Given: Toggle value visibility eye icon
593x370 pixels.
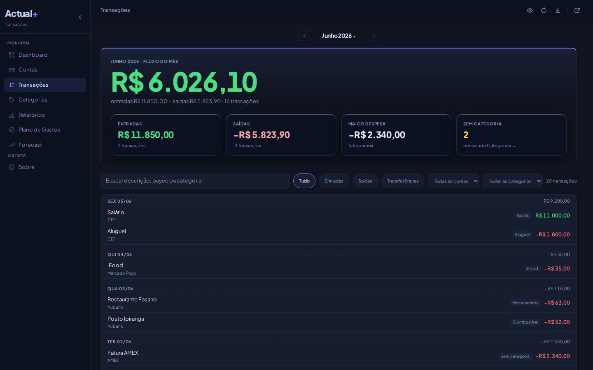Looking at the screenshot, I should click(x=530, y=10).
